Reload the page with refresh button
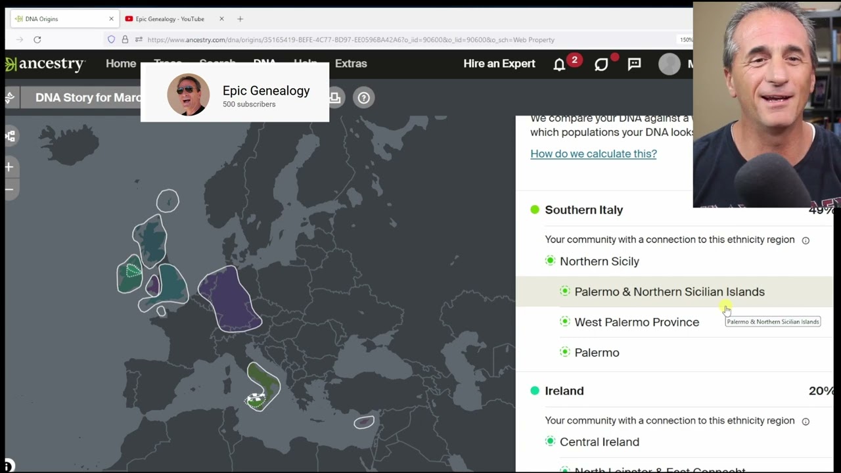This screenshot has height=473, width=841. (x=37, y=39)
